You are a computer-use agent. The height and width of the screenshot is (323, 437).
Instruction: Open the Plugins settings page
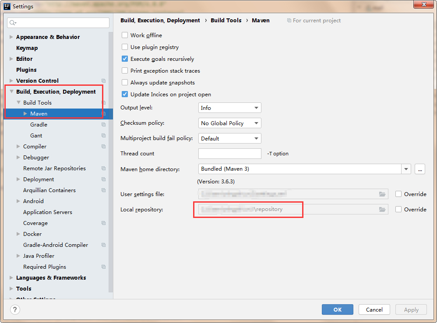pyautogui.click(x=26, y=70)
